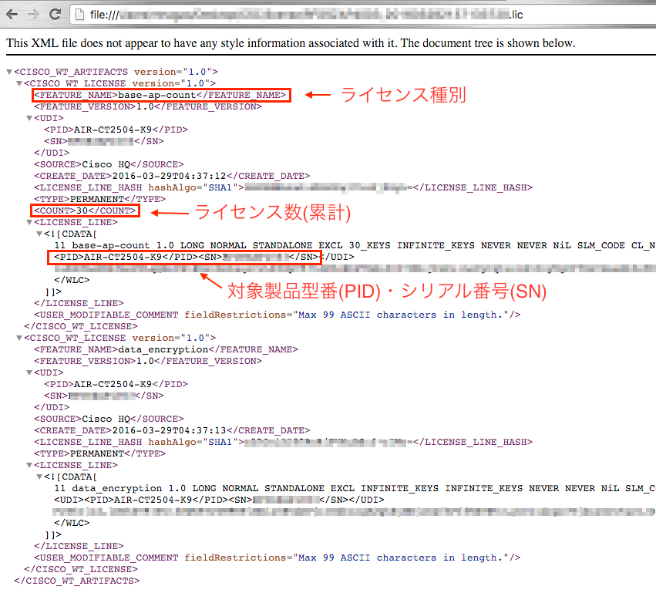
Task: Click the 'This XML file does not appear' notice
Action: [x=291, y=43]
